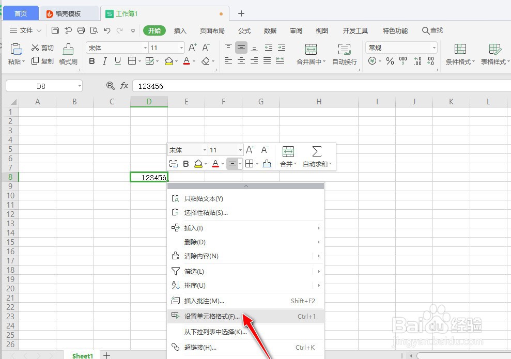Click the currency symbol icon
Image resolution: width=511 pixels, height=359 pixels.
(x=372, y=61)
